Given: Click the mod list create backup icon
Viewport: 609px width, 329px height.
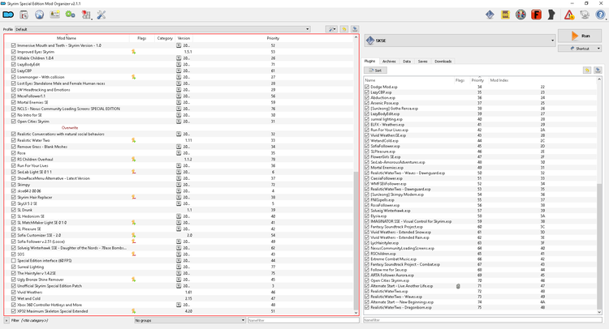Looking at the screenshot, I should pos(355,29).
